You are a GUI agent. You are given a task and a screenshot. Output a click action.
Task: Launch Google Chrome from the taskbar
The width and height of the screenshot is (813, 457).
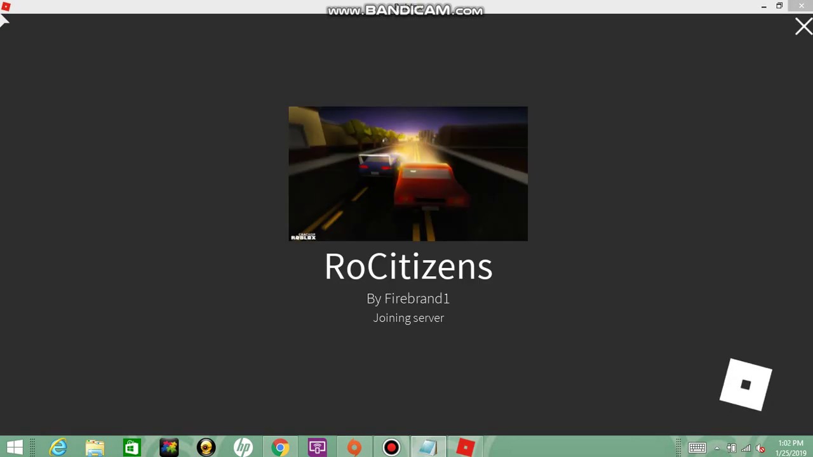pyautogui.click(x=280, y=447)
